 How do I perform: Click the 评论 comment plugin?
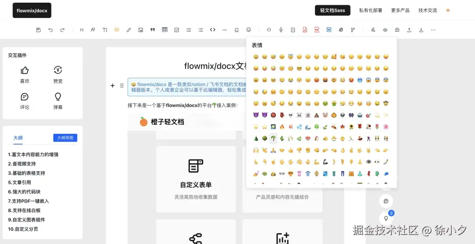(x=25, y=101)
